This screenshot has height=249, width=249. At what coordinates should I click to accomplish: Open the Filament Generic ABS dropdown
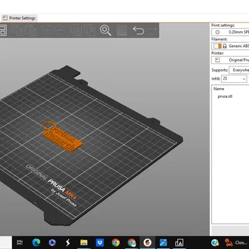(x=230, y=46)
